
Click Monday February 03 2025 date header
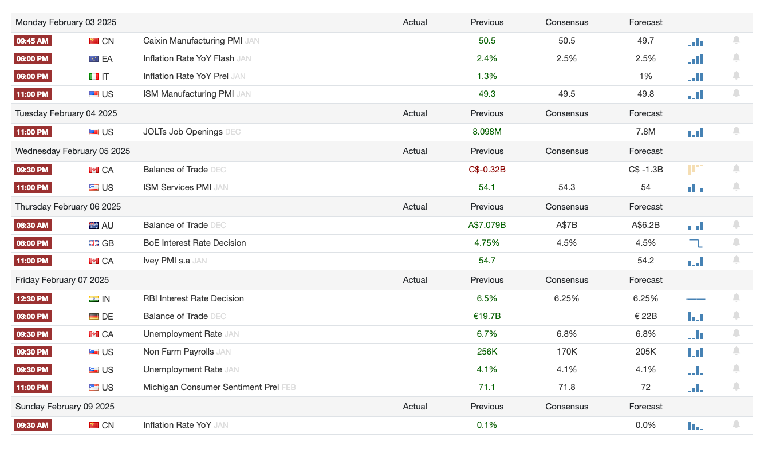(66, 22)
